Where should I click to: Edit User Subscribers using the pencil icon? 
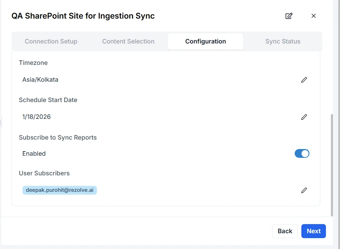[x=304, y=190]
